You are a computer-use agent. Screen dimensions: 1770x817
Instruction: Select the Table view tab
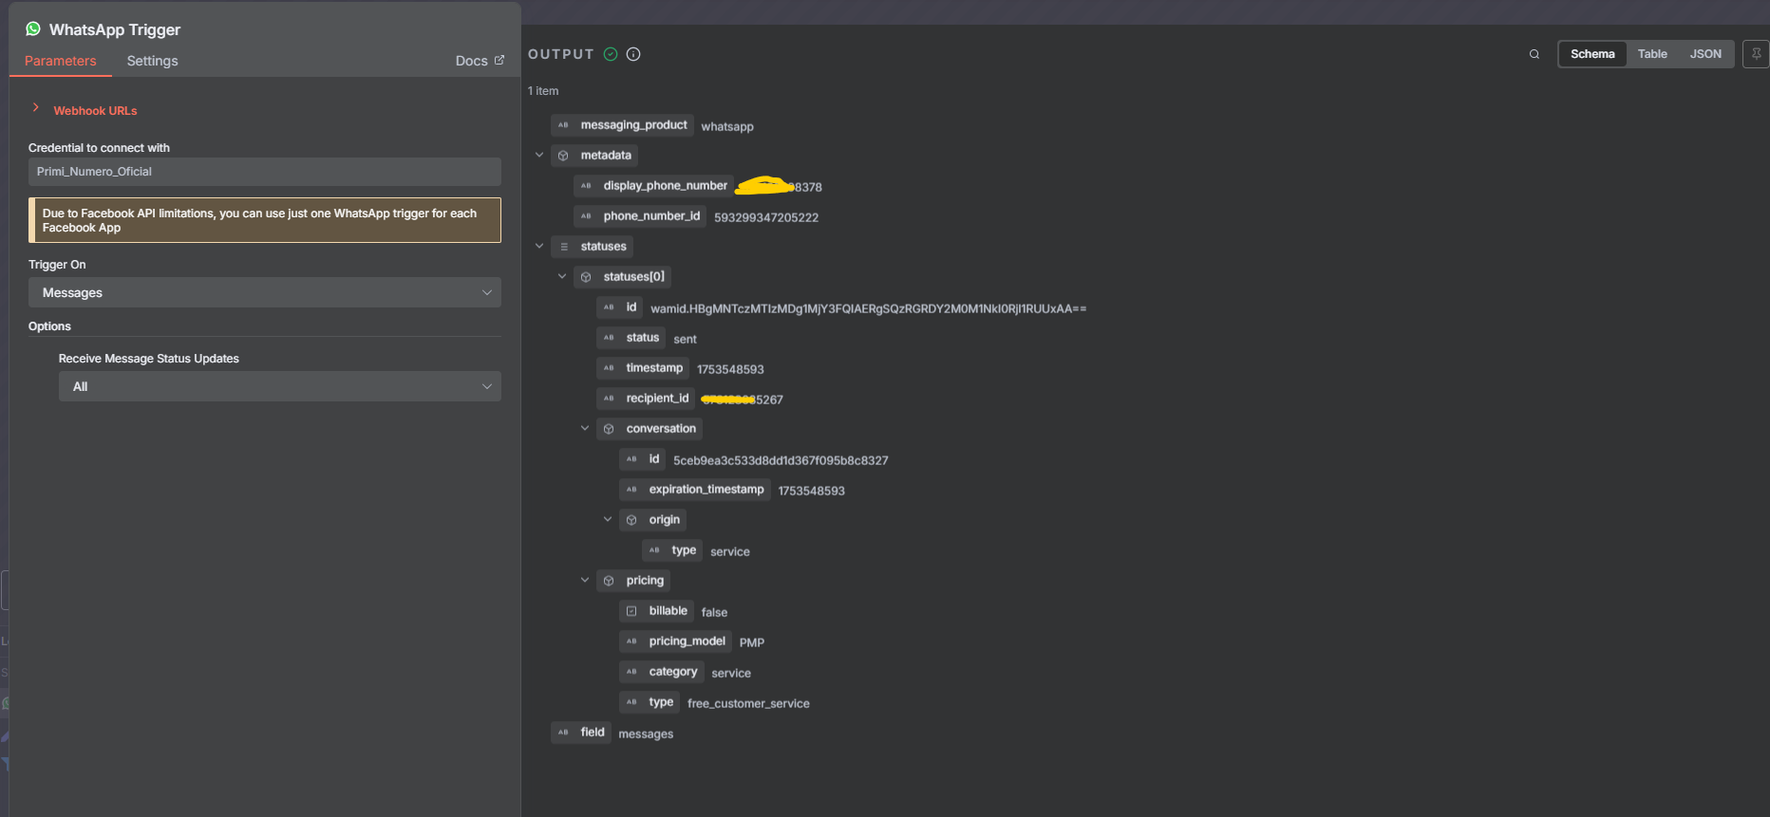pyautogui.click(x=1652, y=54)
